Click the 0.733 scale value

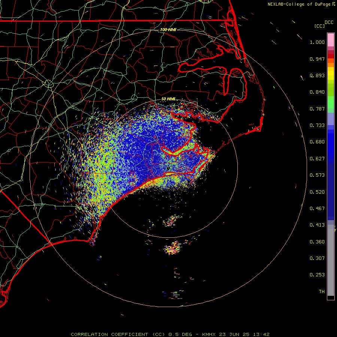pyautogui.click(x=317, y=125)
